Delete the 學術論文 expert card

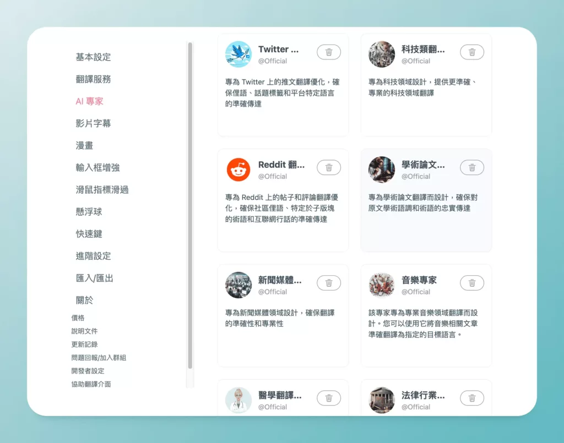[472, 167]
